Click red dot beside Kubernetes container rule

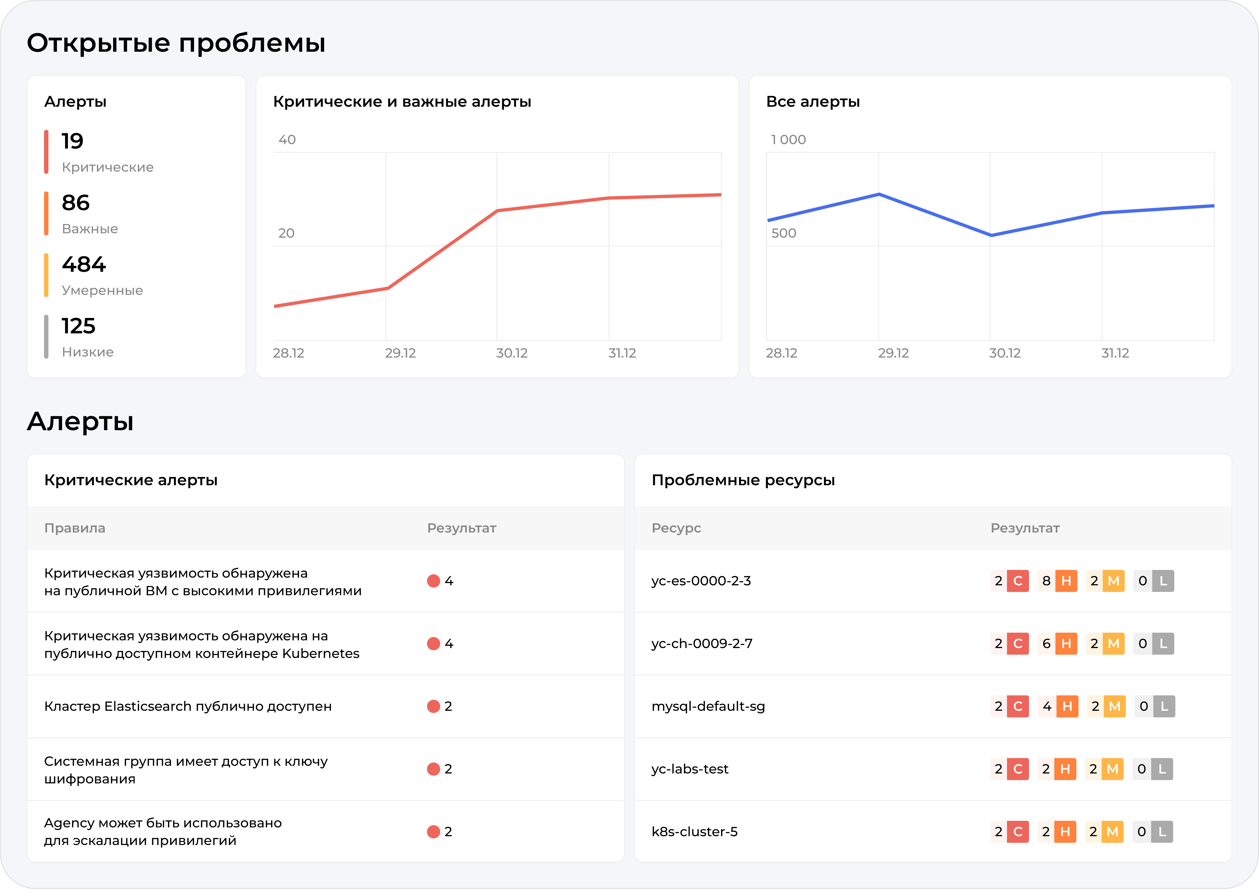[434, 643]
